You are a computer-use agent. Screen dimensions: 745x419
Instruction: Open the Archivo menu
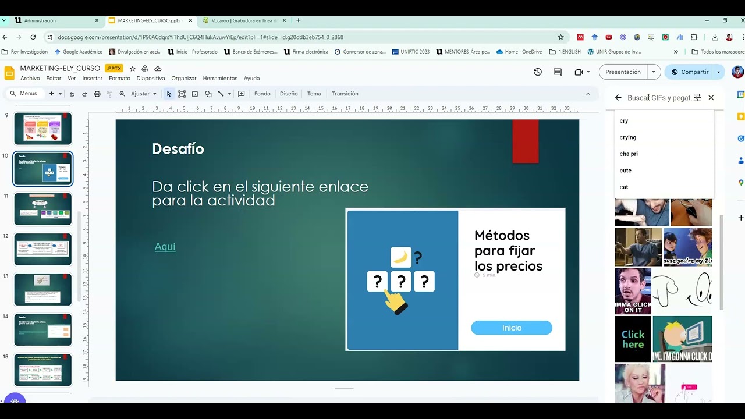coord(30,79)
